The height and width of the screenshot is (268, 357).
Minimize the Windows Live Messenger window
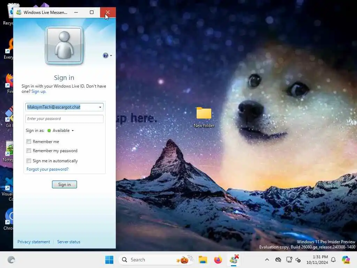pos(76,12)
